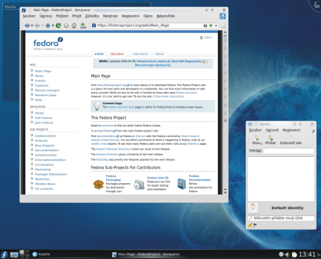Click the Konqueror reload button

coord(58,26)
